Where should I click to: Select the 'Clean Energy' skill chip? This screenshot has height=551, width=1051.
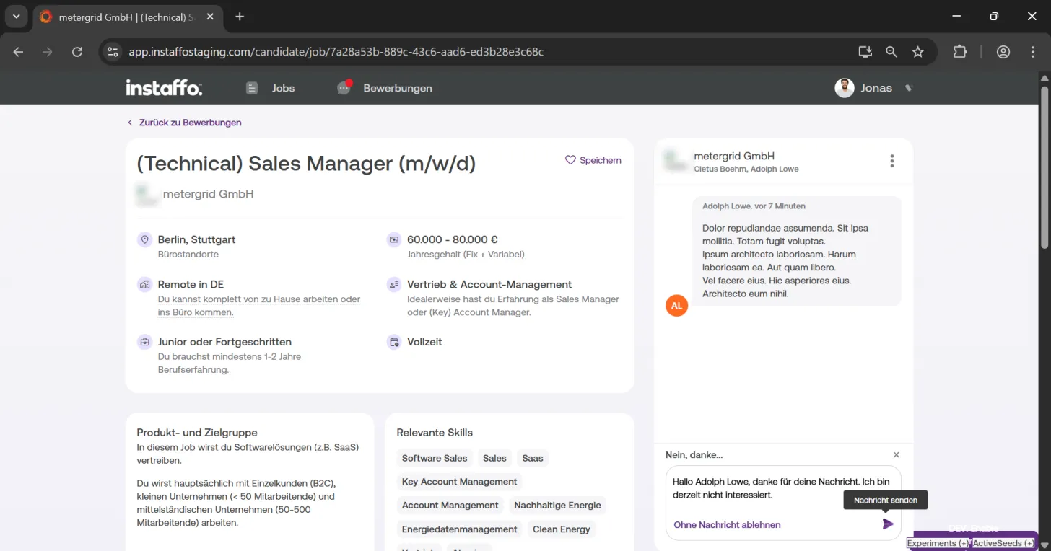tap(562, 529)
